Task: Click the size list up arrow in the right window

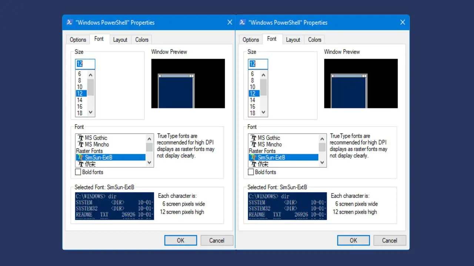Action: coord(264,75)
